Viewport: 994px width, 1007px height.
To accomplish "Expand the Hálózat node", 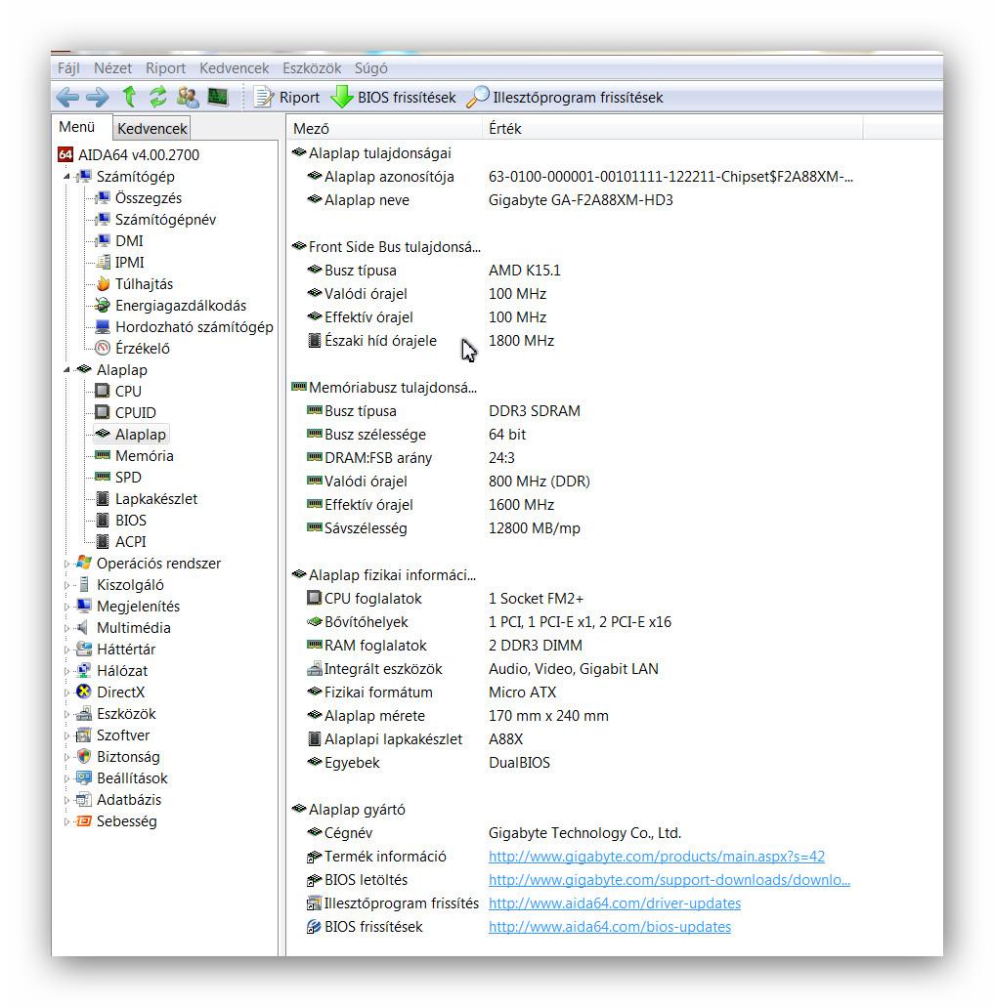I will (x=66, y=671).
